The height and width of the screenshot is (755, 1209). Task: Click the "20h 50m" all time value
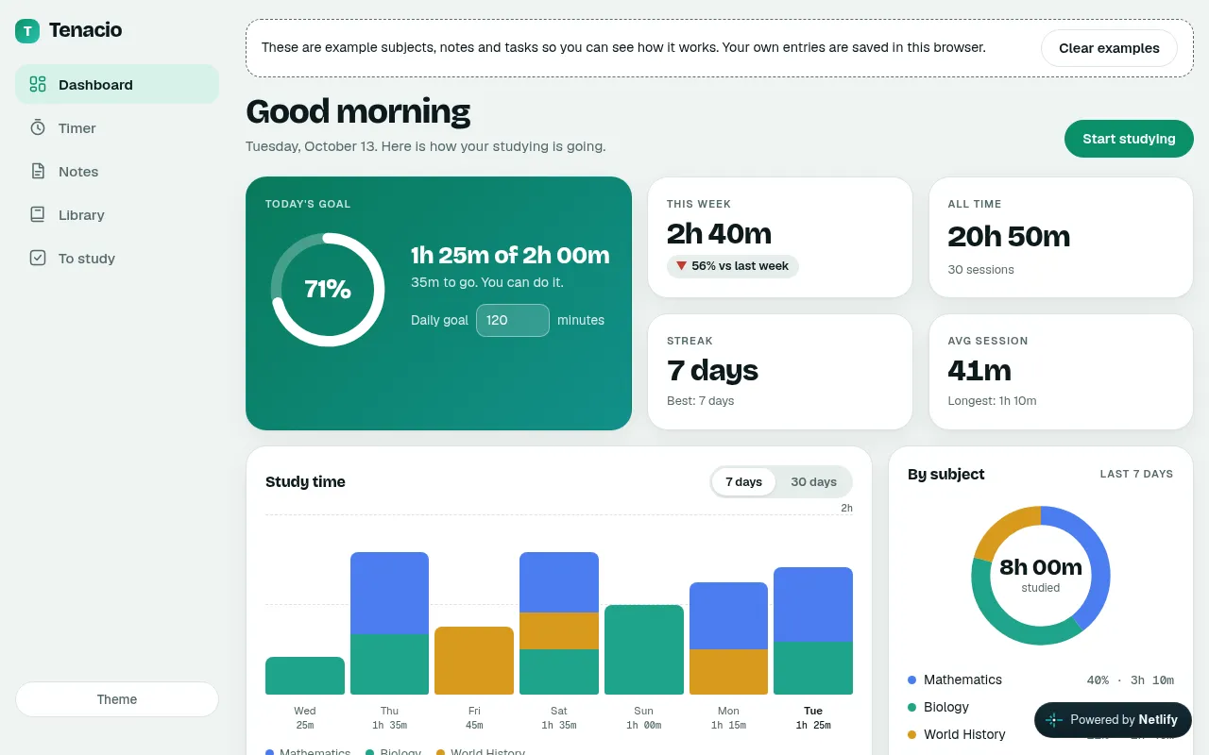pyautogui.click(x=1009, y=236)
